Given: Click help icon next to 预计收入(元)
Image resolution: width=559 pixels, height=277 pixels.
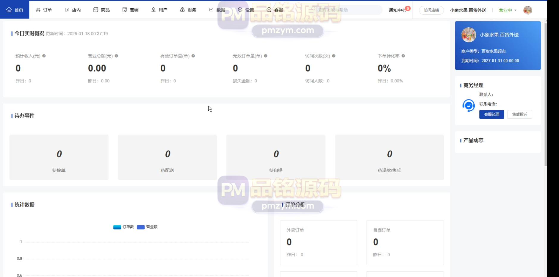Looking at the screenshot, I should point(44,56).
